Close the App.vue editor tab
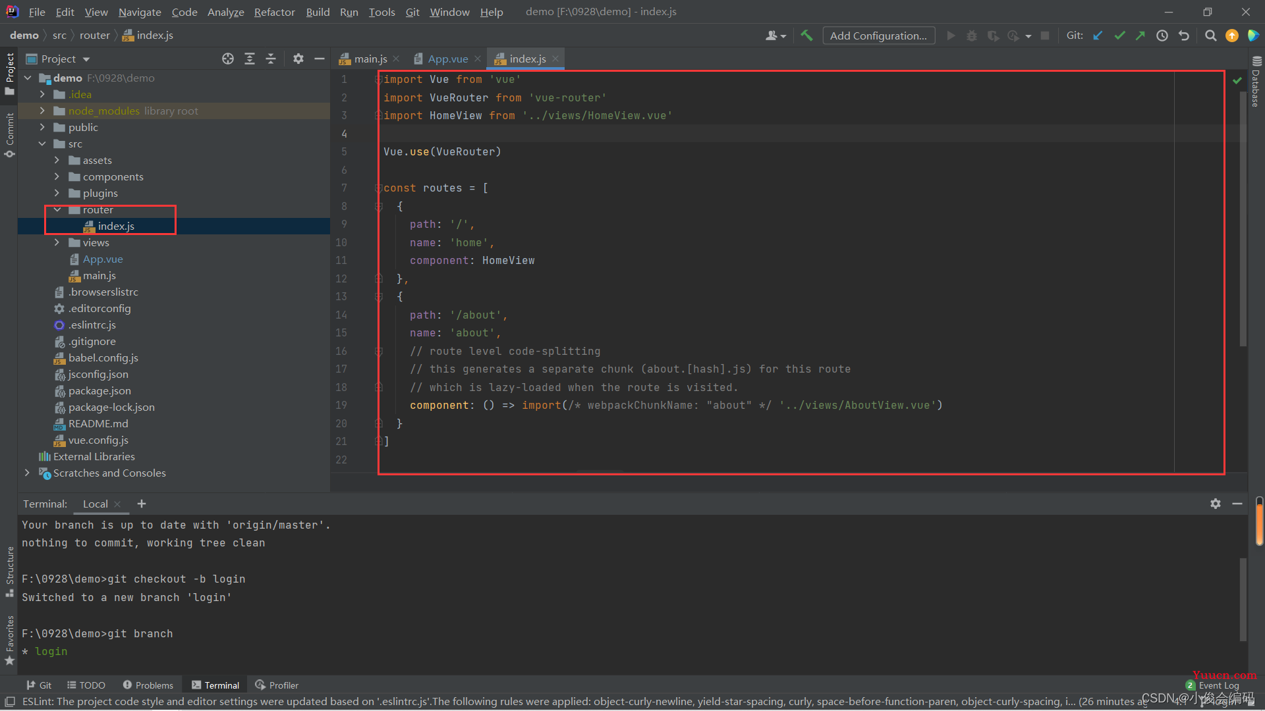Image resolution: width=1265 pixels, height=711 pixels. coord(478,59)
